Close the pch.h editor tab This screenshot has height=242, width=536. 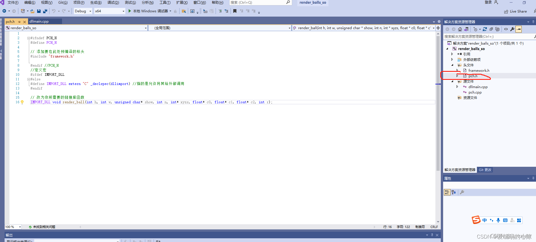coord(25,22)
